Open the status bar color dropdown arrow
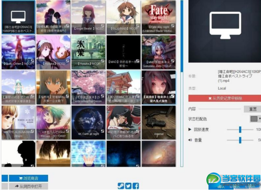This screenshot has height=190, width=261. [260, 119]
